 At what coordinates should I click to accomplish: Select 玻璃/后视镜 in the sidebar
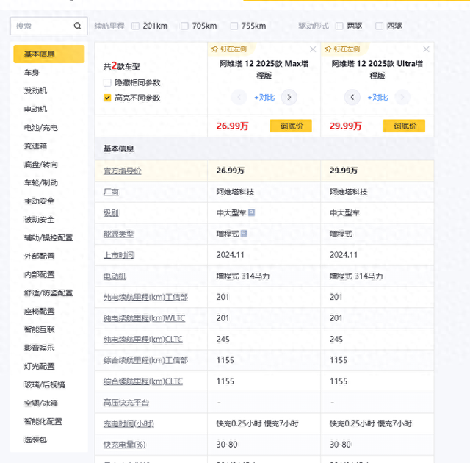[45, 385]
